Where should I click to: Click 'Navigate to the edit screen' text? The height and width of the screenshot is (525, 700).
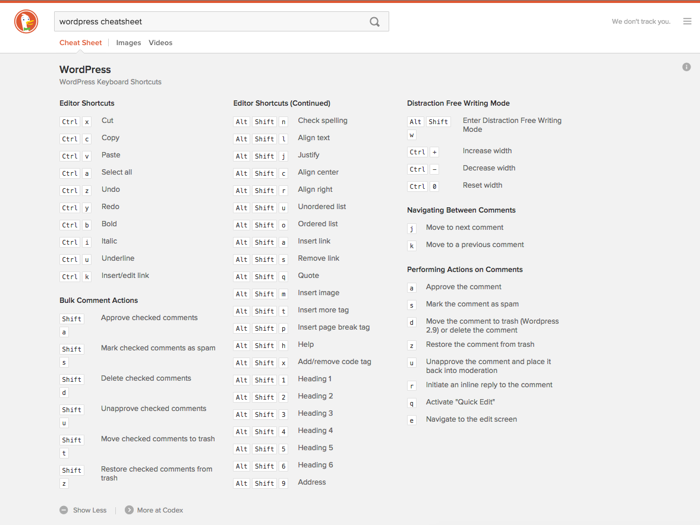(x=471, y=419)
